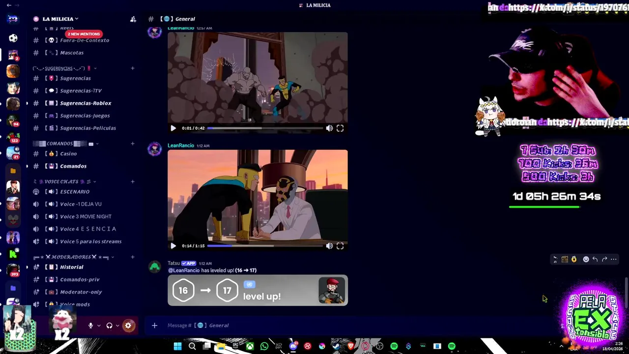Click the channel hashtag icon in General header
Screen dimensions: 629x354
151,19
